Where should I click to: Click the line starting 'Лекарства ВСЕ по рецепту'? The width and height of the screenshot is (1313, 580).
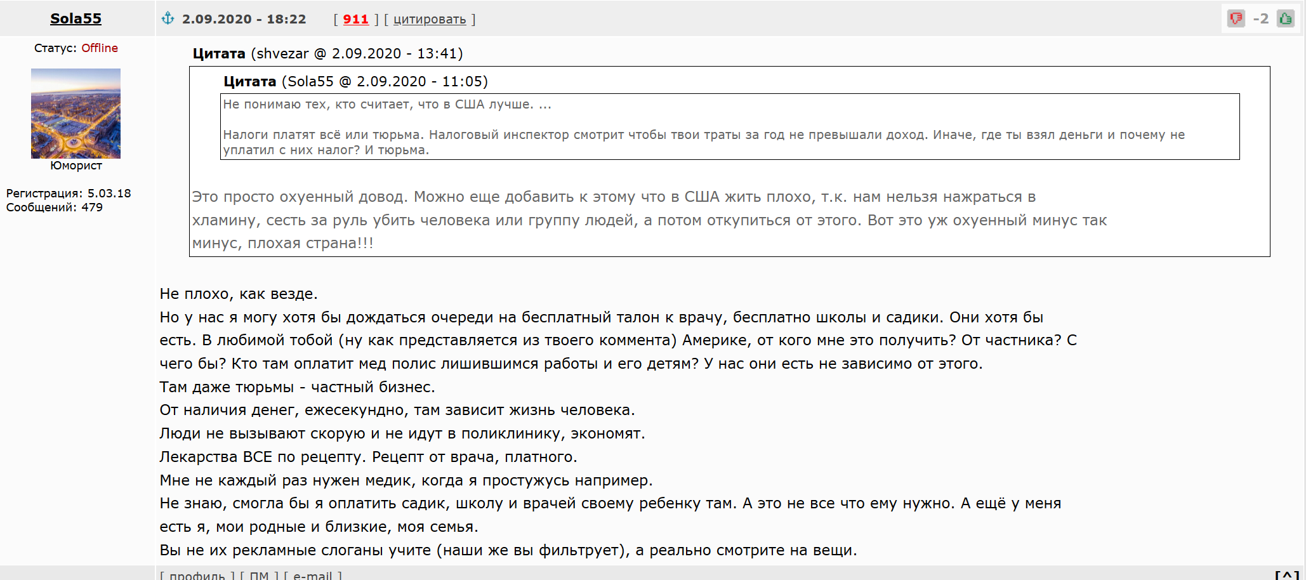coord(369,457)
